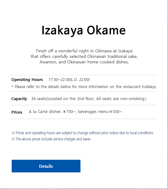The height and width of the screenshot is (189, 168).
Task: Select the '34 seats' text
Action: (x=39, y=99)
